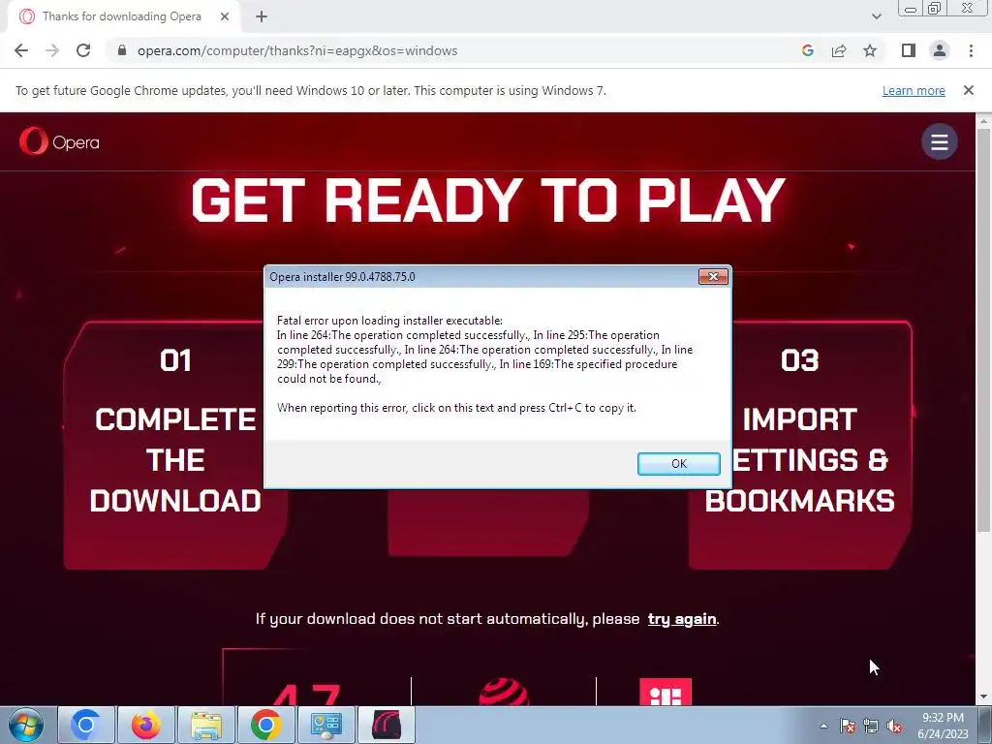Click the fatal error message text to copy
992x744 pixels.
point(484,364)
